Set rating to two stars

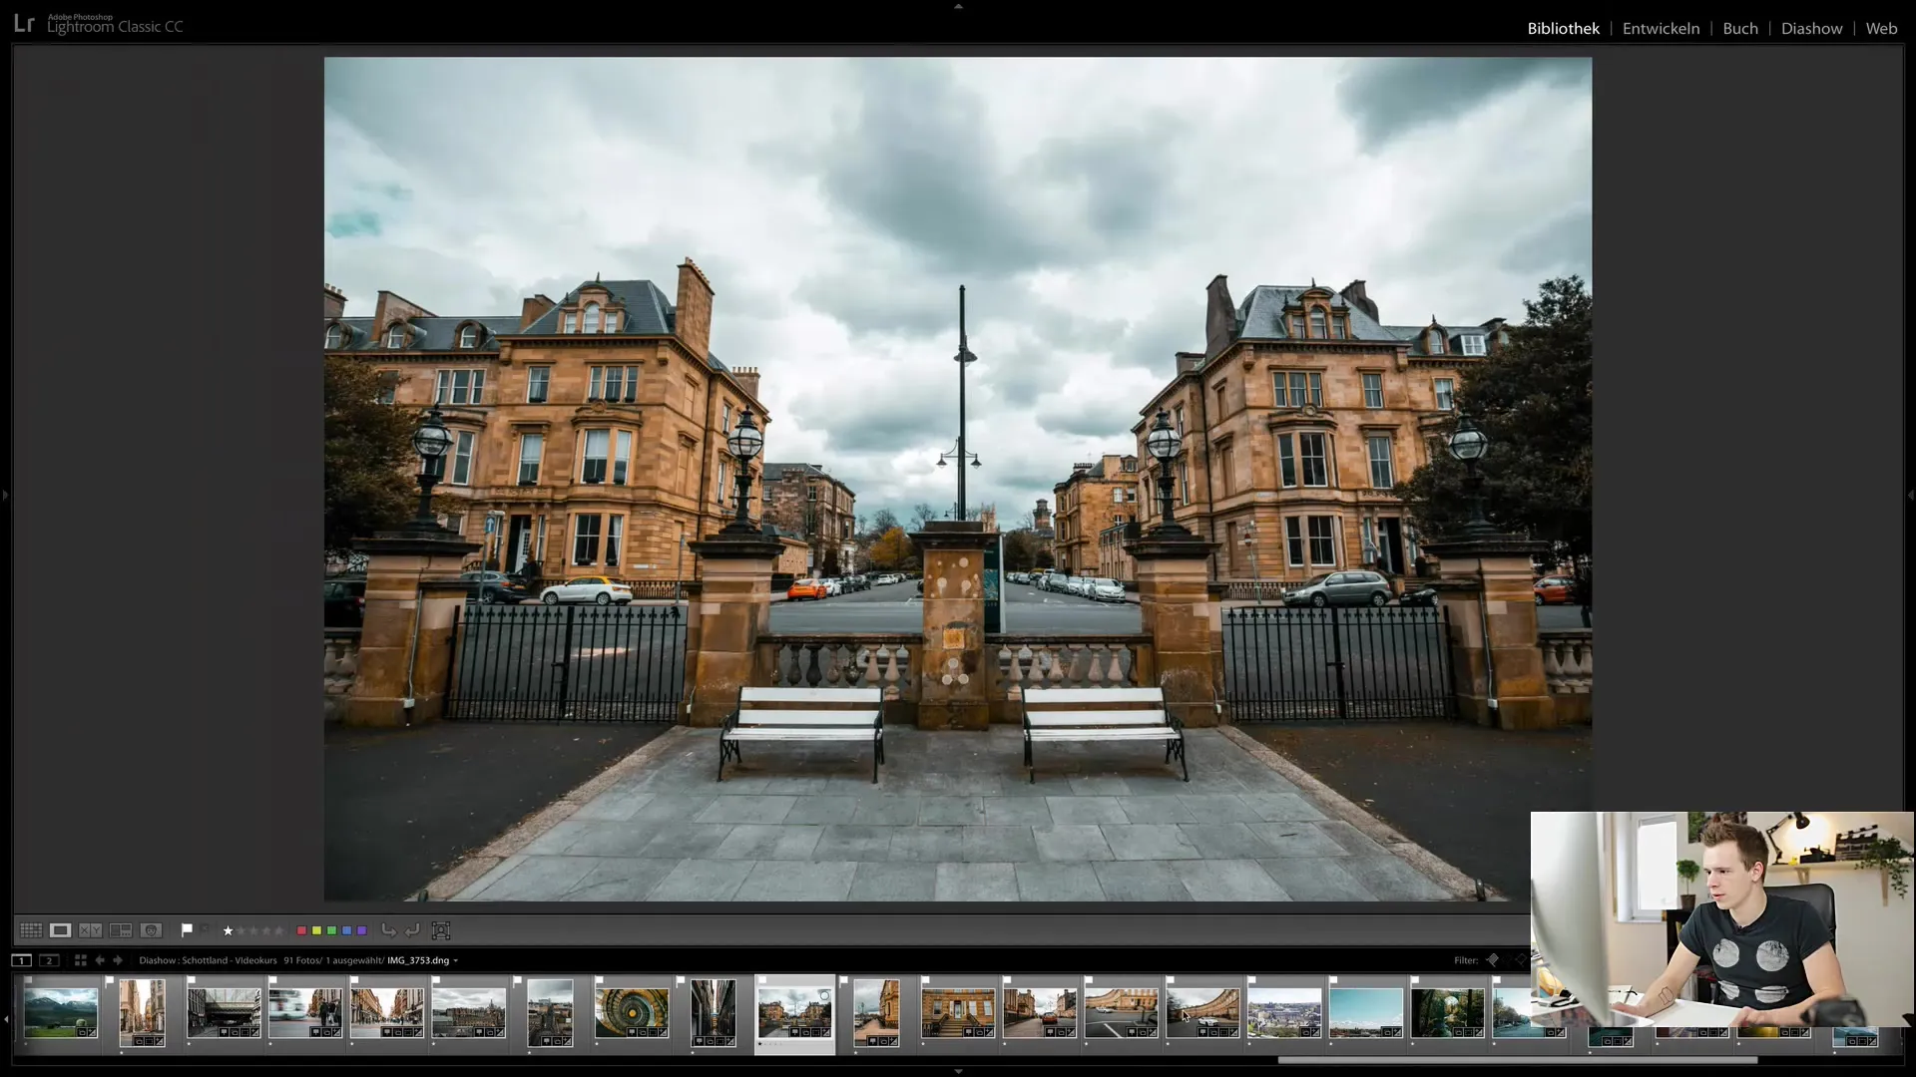click(240, 930)
